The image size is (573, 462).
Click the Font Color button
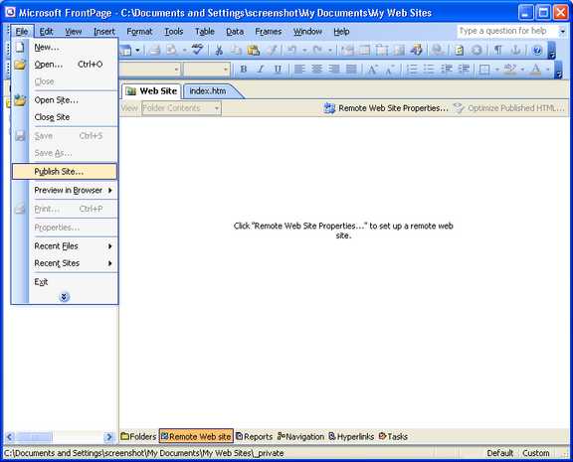[x=536, y=69]
